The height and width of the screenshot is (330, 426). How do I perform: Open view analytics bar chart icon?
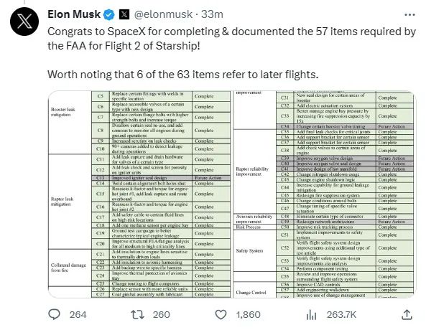tap(311, 315)
